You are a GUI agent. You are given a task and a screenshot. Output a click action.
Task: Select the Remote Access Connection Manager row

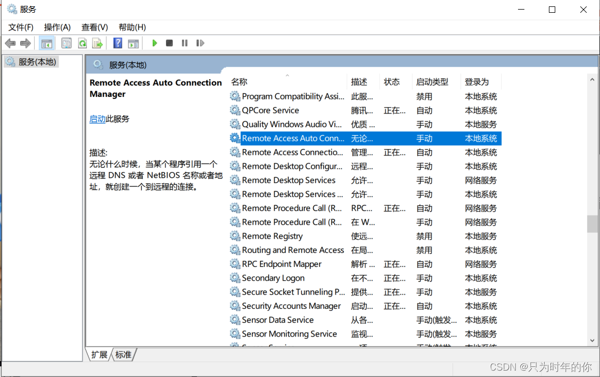click(x=365, y=152)
